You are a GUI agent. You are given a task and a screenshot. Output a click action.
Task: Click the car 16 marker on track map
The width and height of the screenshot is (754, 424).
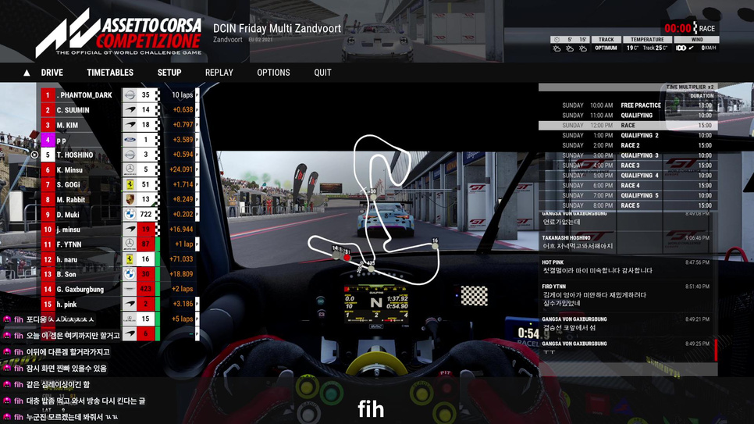click(x=435, y=242)
